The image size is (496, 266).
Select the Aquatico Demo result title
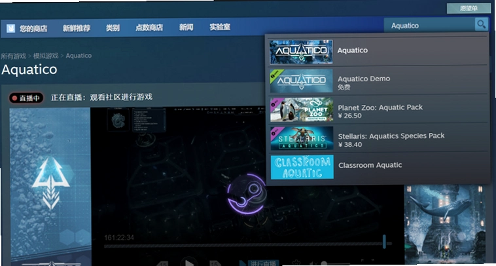tap(364, 79)
